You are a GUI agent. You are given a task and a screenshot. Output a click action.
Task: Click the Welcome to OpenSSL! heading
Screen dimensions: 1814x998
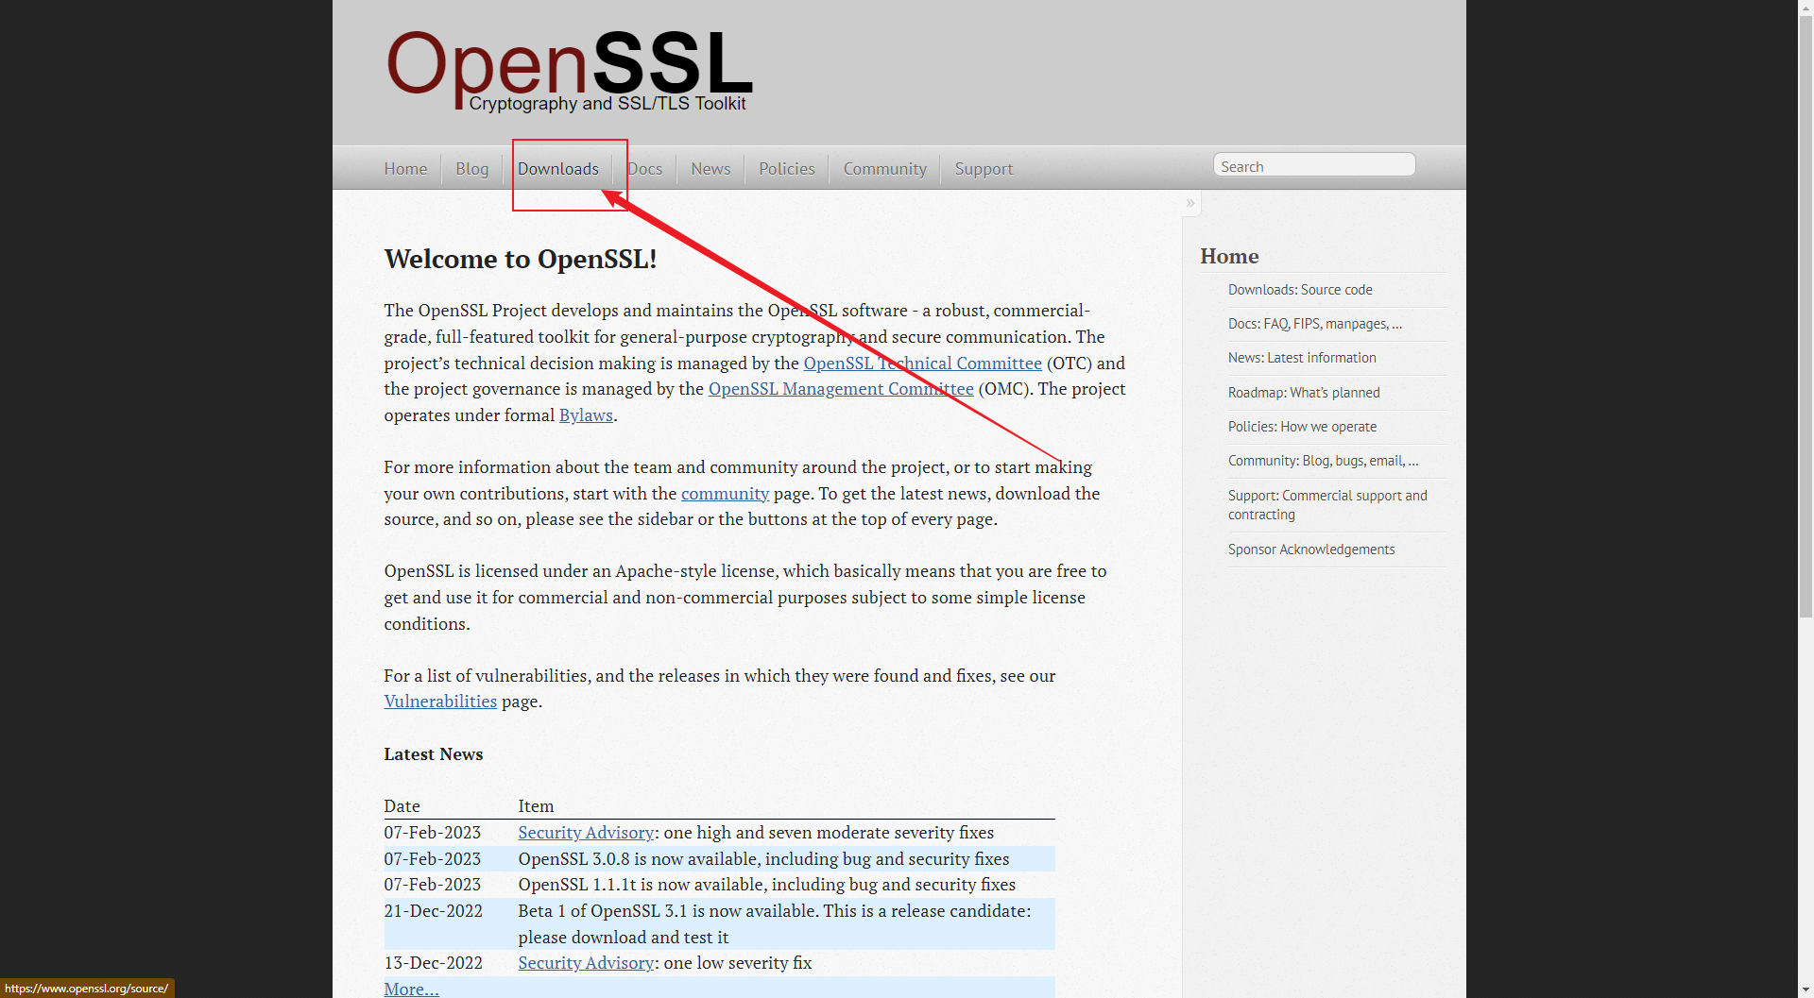[x=520, y=260]
